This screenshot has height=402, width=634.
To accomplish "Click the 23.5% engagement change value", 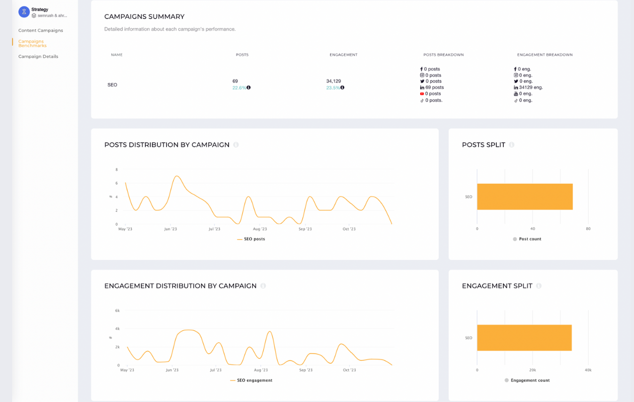I will (x=333, y=87).
